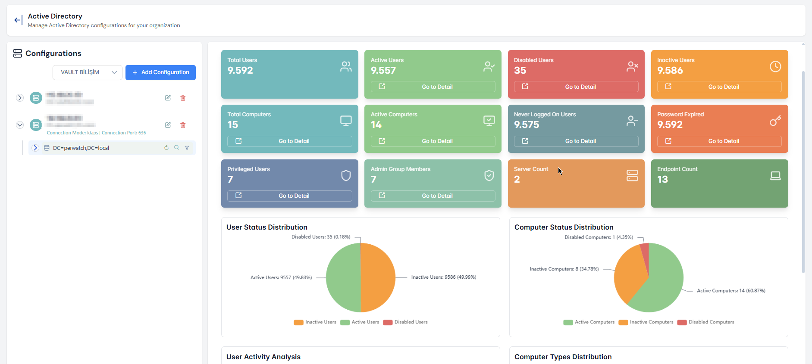Viewport: 812px width, 364px height.
Task: Toggle Inactive Computers legend entry
Action: [646, 322]
